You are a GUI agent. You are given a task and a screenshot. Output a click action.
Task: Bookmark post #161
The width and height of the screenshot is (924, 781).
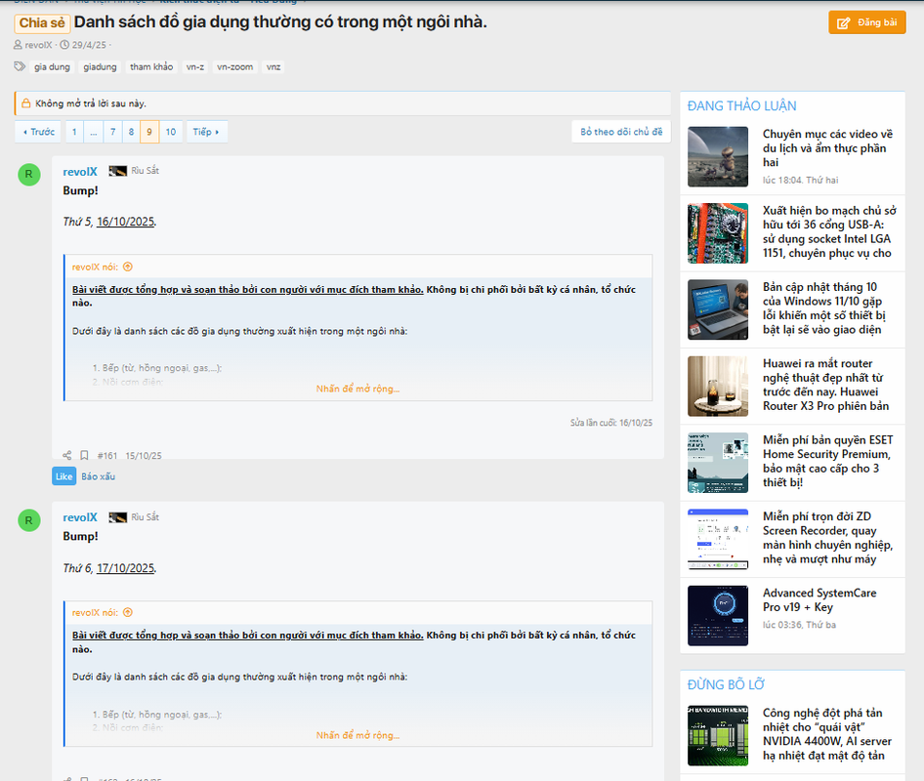(84, 455)
